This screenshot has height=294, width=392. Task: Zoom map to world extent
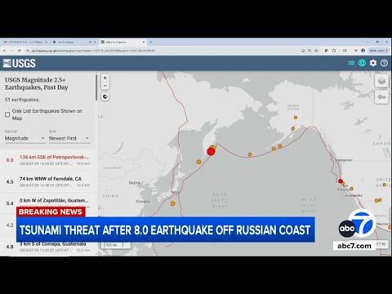pos(105,96)
